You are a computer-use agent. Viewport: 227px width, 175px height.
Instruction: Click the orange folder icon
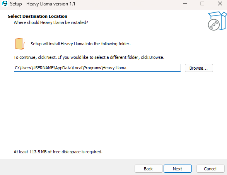point(20,44)
